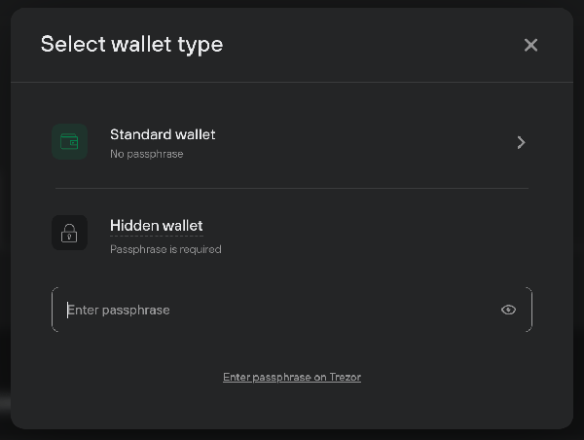Click the green Standard wallet icon
This screenshot has height=440, width=584.
point(69,141)
